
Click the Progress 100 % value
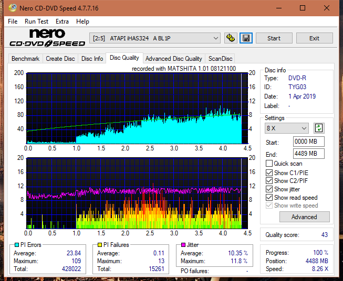pos(320,253)
